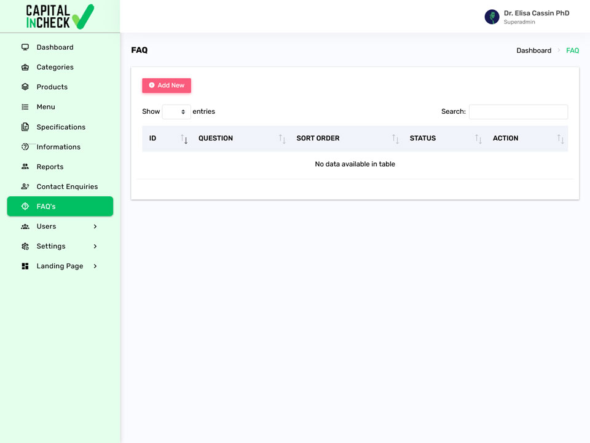Click the Categories briefcase icon
This screenshot has width=590, height=443.
[25, 67]
